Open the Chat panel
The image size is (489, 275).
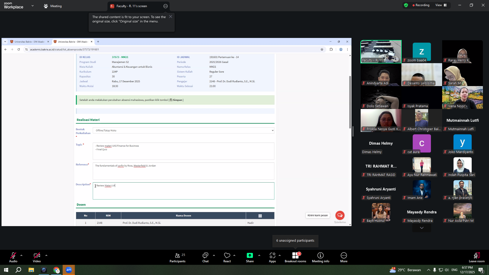coord(205,257)
